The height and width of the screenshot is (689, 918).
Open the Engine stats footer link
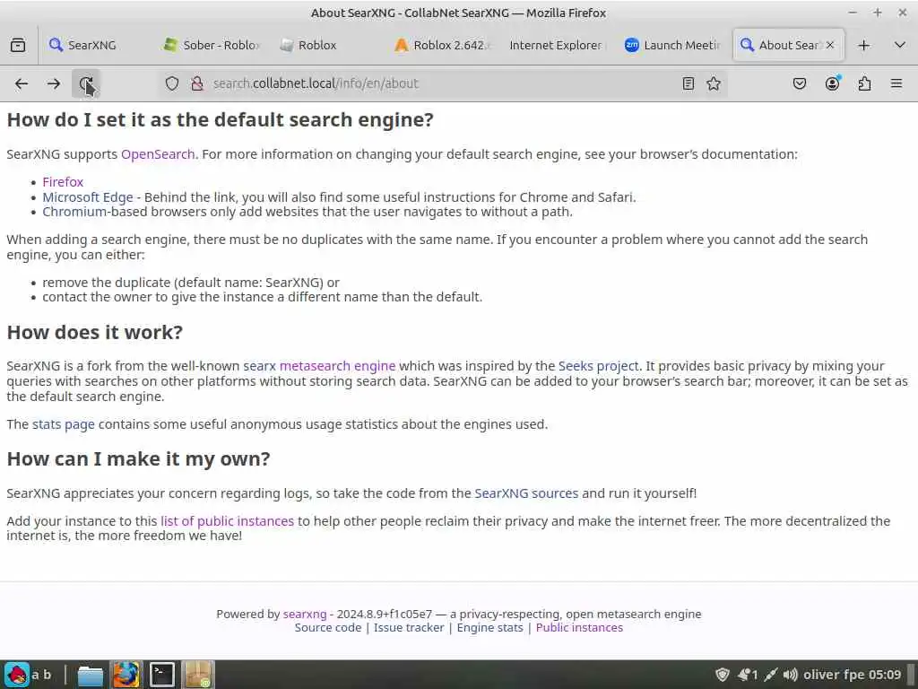coord(490,627)
